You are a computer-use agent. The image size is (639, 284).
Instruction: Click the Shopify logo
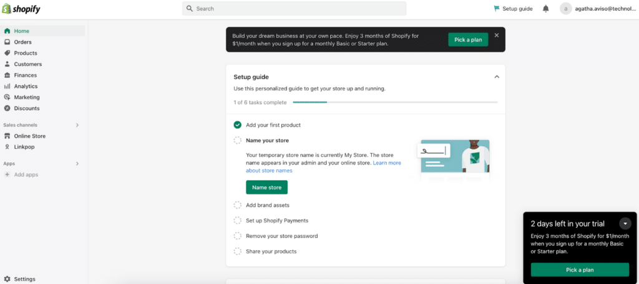tap(21, 9)
